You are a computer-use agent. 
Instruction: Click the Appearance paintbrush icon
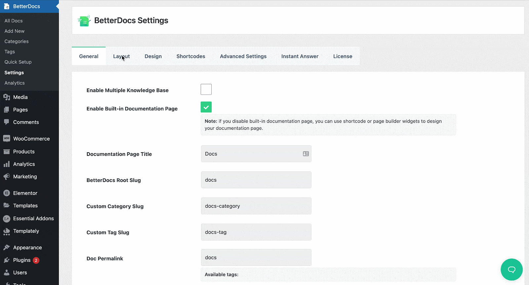pyautogui.click(x=7, y=247)
